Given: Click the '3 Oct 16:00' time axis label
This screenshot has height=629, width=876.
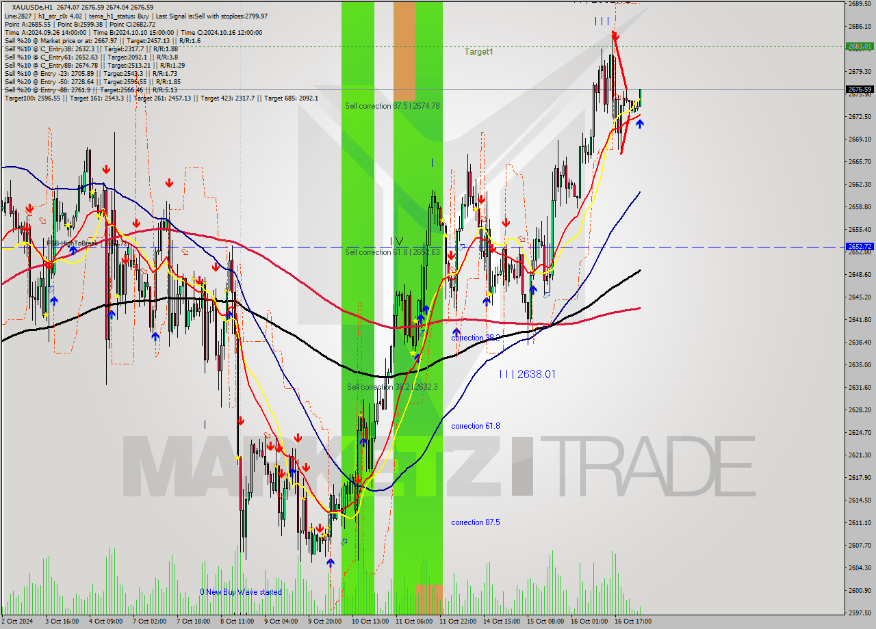Looking at the screenshot, I should 61,621.
